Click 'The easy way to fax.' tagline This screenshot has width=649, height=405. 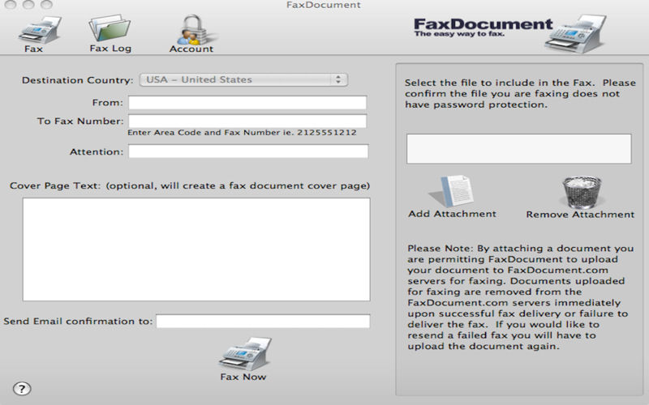pyautogui.click(x=459, y=34)
